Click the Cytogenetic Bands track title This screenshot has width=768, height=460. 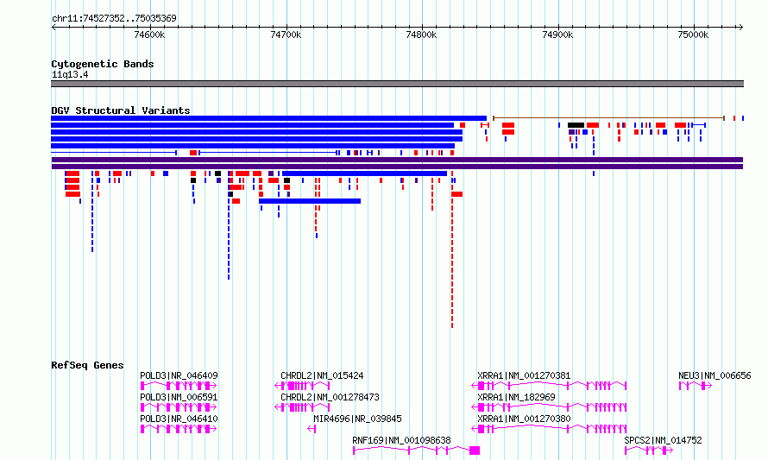click(x=103, y=64)
